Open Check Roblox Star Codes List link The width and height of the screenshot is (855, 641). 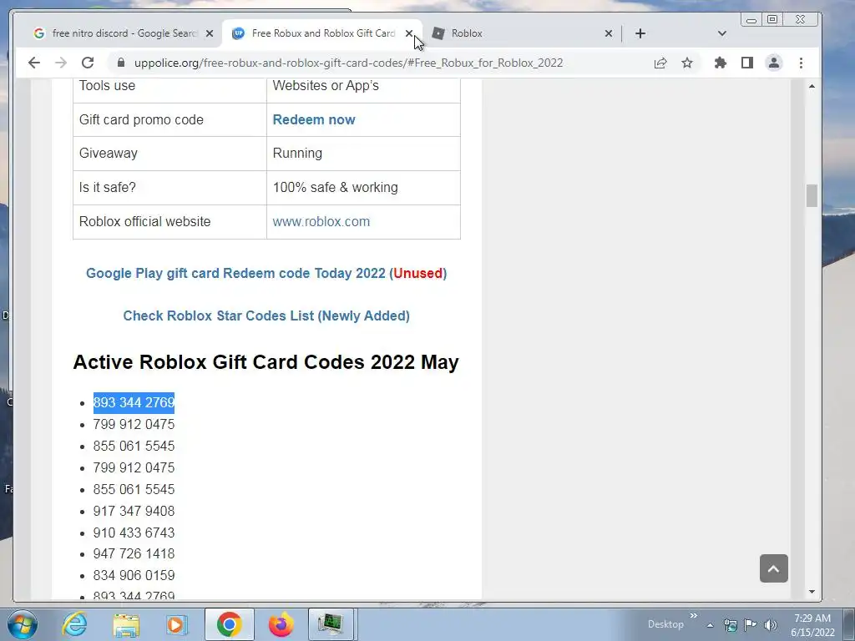coord(266,315)
